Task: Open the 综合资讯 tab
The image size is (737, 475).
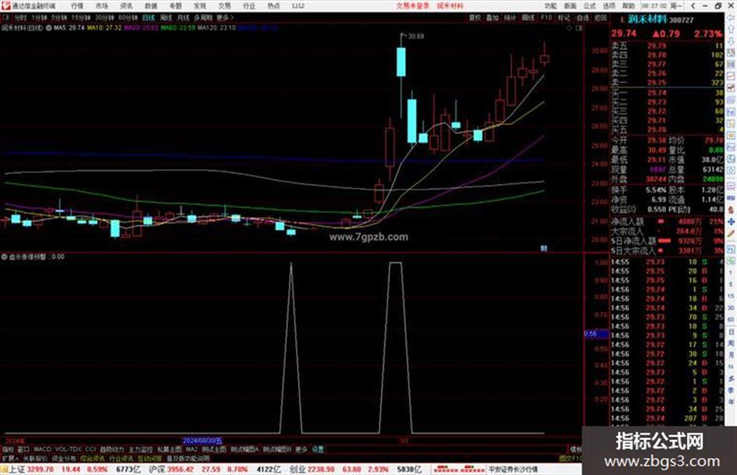Action: pyautogui.click(x=93, y=459)
